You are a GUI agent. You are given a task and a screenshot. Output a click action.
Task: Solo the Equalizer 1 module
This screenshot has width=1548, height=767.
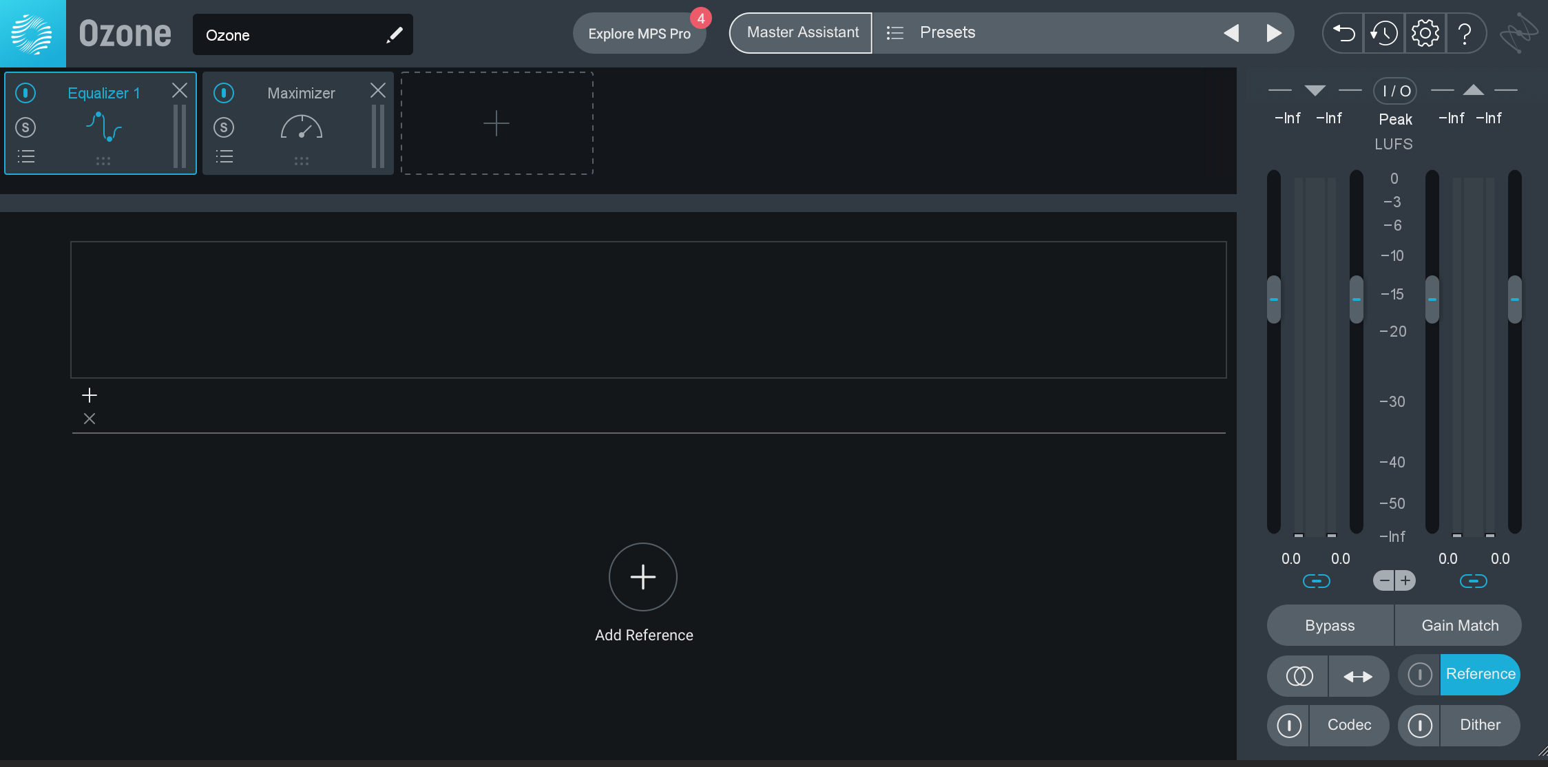tap(25, 127)
